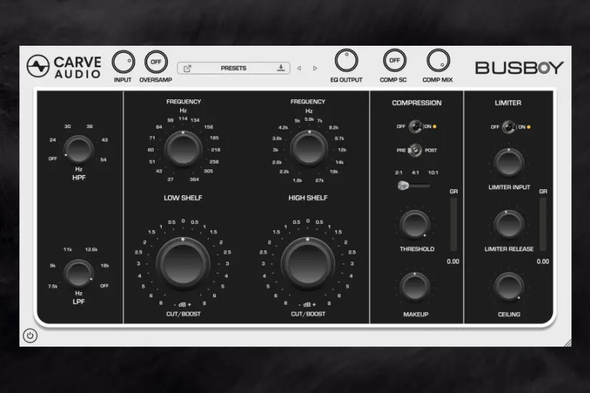Image resolution: width=590 pixels, height=393 pixels.
Task: Click the INPUT gain knob
Action: (x=123, y=62)
